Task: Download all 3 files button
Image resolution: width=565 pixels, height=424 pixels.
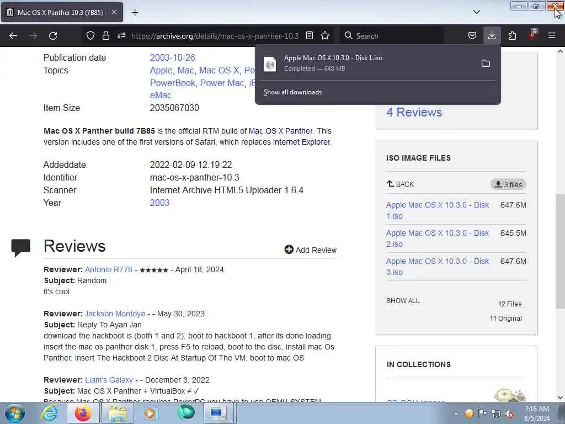Action: pyautogui.click(x=508, y=184)
